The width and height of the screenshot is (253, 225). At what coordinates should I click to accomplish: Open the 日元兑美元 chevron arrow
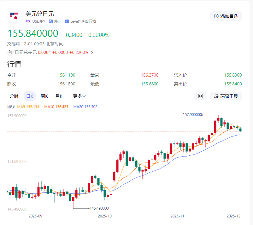tap(92, 52)
